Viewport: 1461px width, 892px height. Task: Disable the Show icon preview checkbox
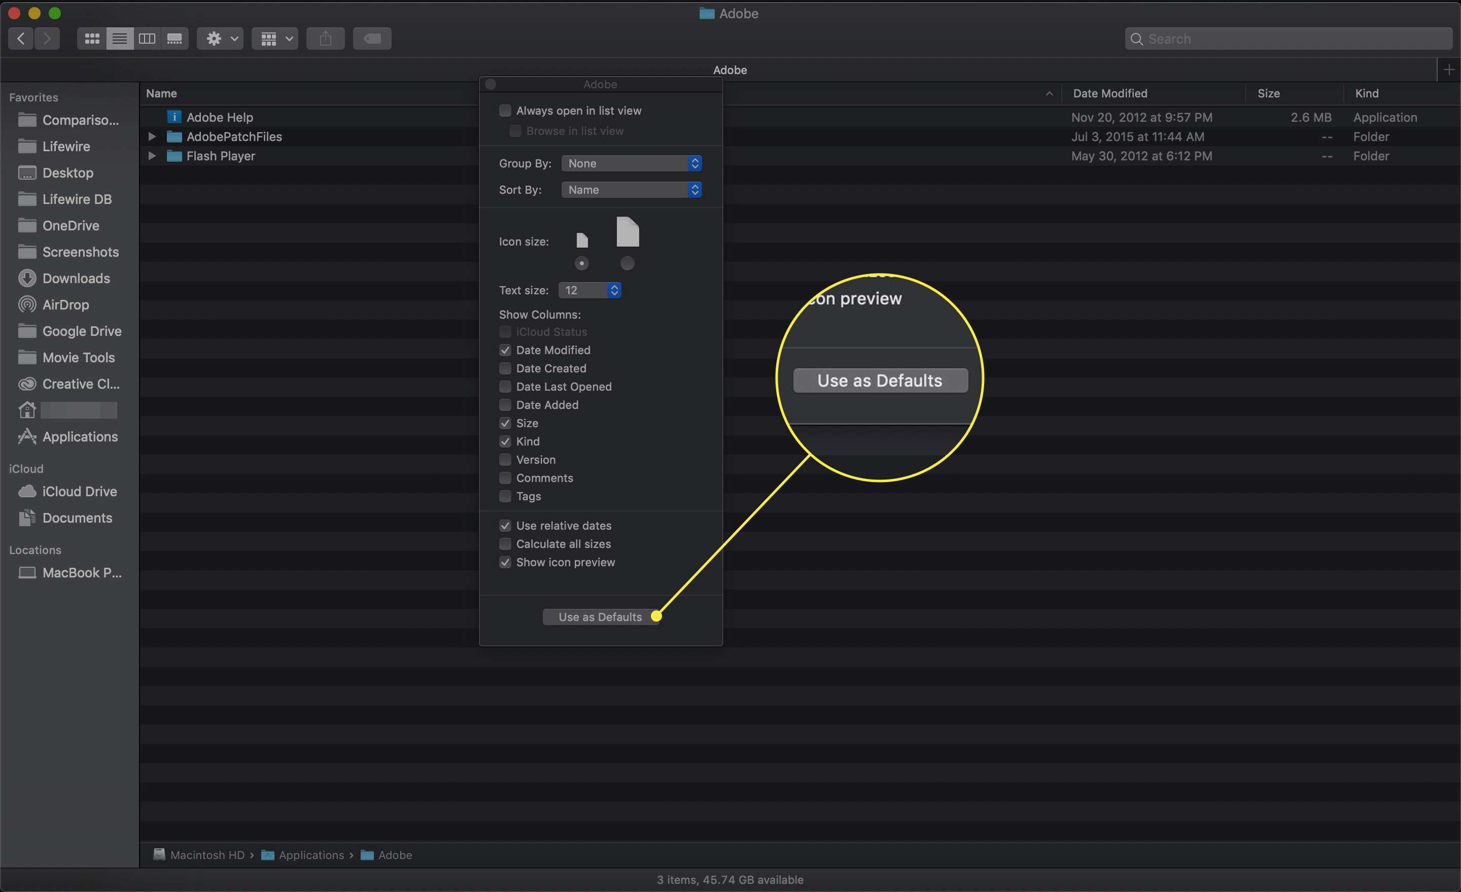(504, 563)
